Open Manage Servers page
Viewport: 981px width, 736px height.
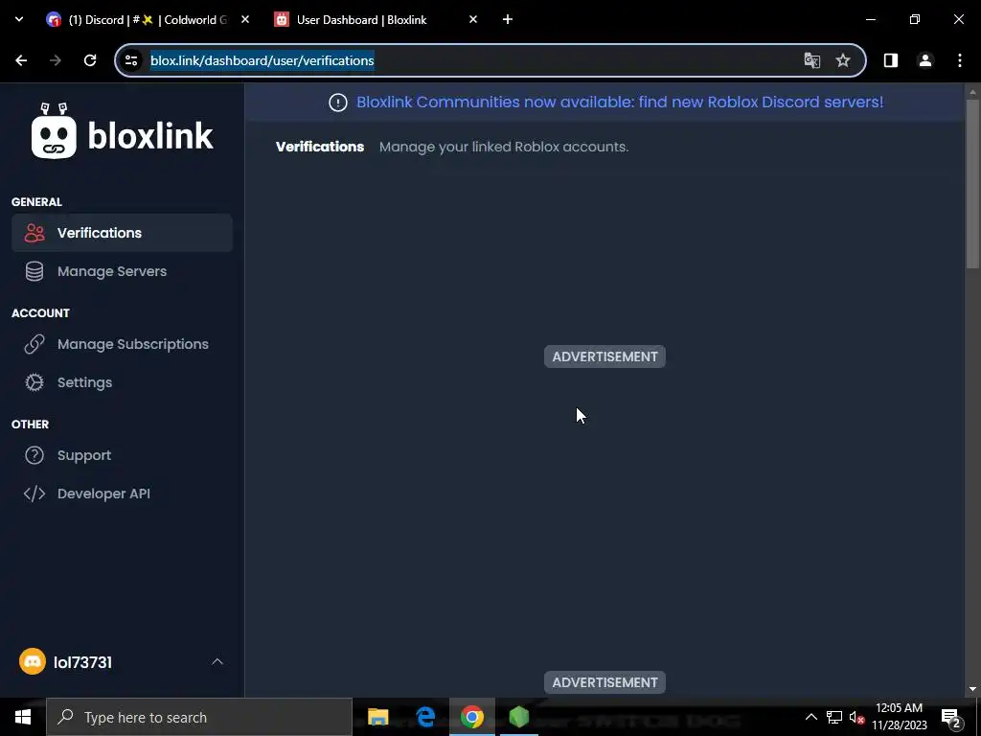tap(122, 271)
